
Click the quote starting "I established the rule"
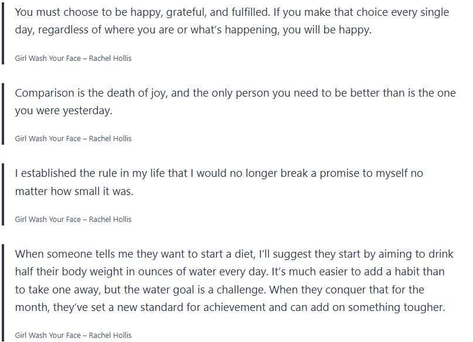pyautogui.click(x=219, y=182)
